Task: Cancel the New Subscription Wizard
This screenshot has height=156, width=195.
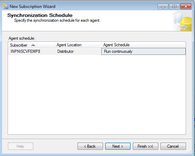Action: (173, 146)
